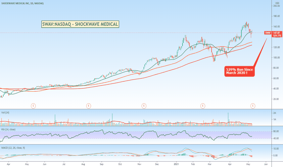The width and height of the screenshot is (283, 167).
Task: Select the SHOCKWAVE MEDICAL INC chart title
Action: 22,3
